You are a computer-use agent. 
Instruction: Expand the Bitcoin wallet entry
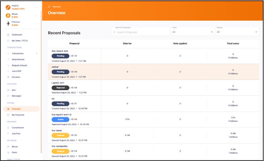(x=36, y=16)
